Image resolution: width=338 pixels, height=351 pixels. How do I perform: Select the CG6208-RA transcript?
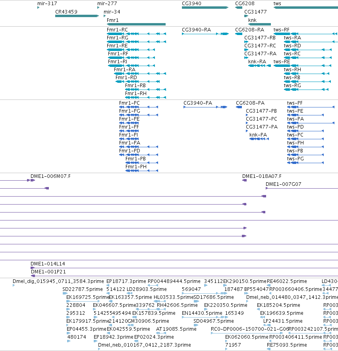click(x=239, y=34)
